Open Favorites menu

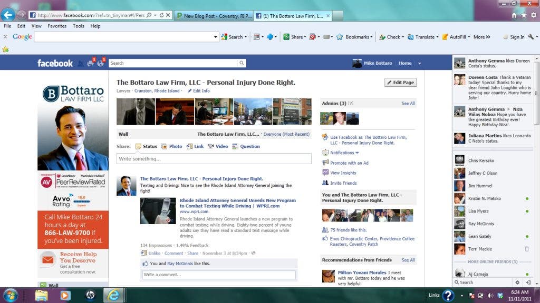tap(57, 26)
